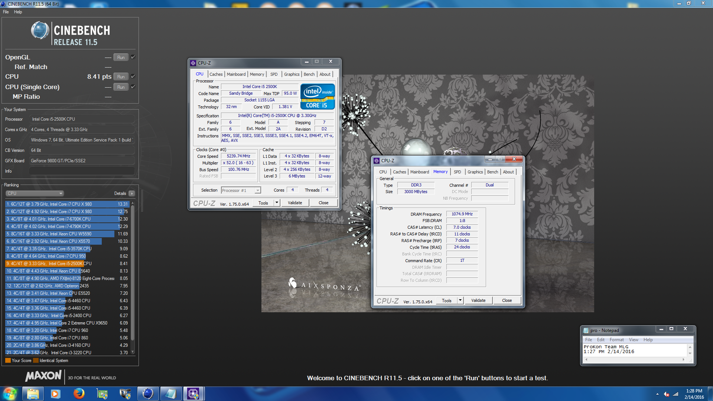Click the network signal tray icon

point(675,394)
